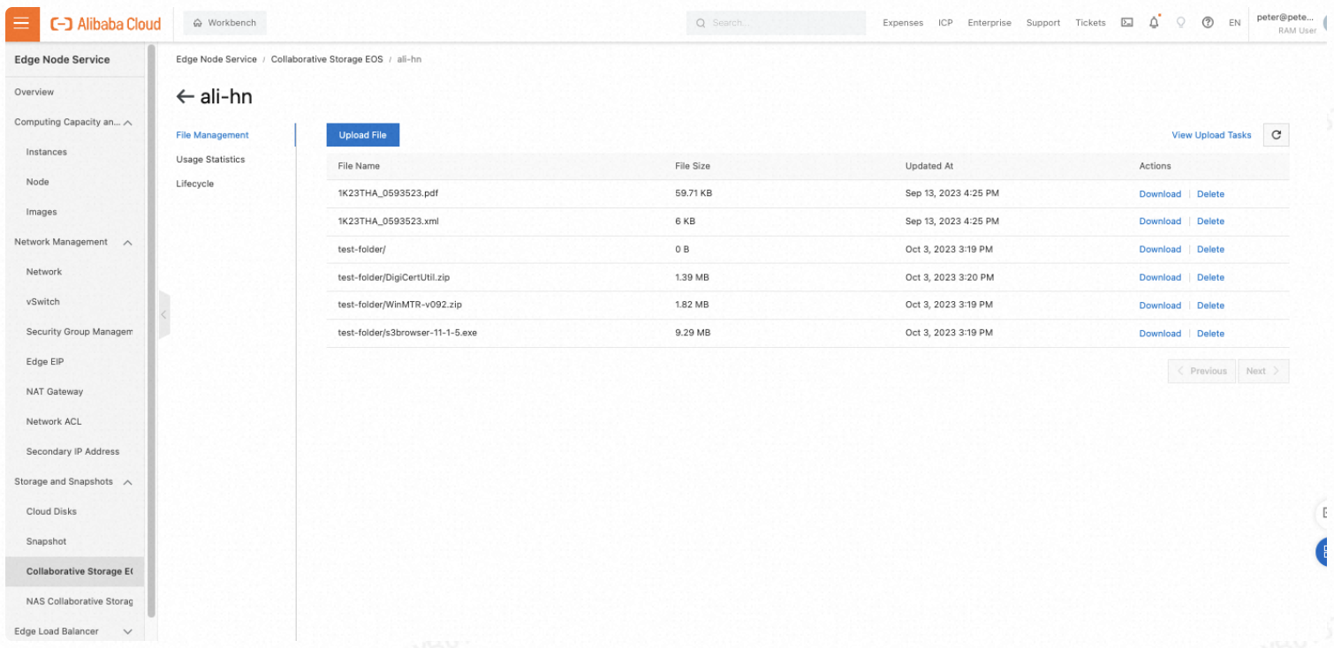Download test-folder/DigiCertUtil.zip
Viewport: 1334px width, 648px height.
[x=1160, y=277]
